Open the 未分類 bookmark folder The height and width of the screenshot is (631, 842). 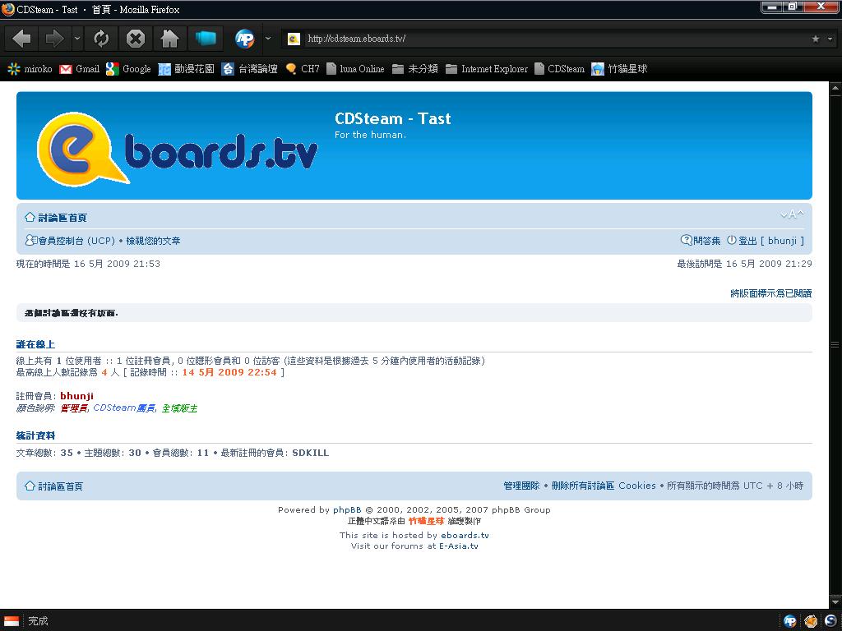point(415,69)
